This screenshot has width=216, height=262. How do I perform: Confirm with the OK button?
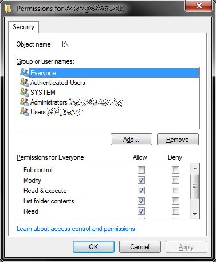coord(93,246)
